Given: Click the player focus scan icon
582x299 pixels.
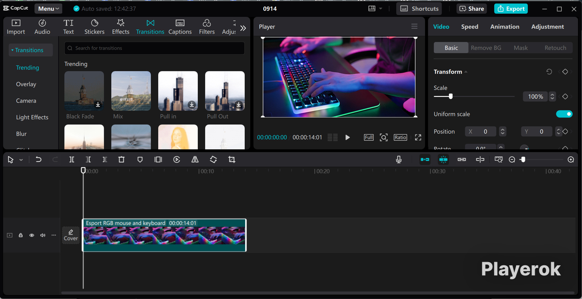Looking at the screenshot, I should [x=384, y=137].
